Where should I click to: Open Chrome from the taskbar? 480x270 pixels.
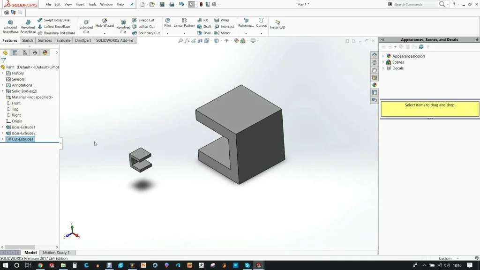[x=40, y=265]
